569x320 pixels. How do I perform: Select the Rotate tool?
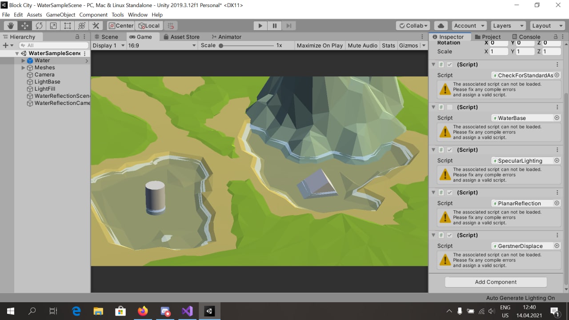click(x=39, y=26)
